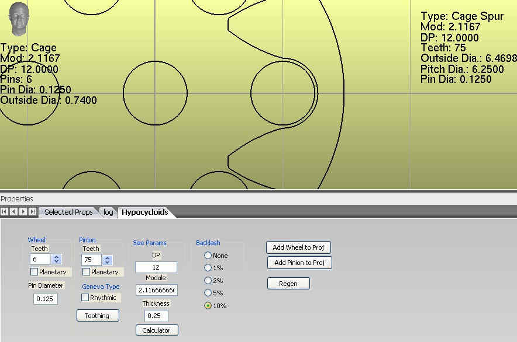The image size is (517, 342).
Task: Jump to first tab using navigation arrow
Action: 4,212
